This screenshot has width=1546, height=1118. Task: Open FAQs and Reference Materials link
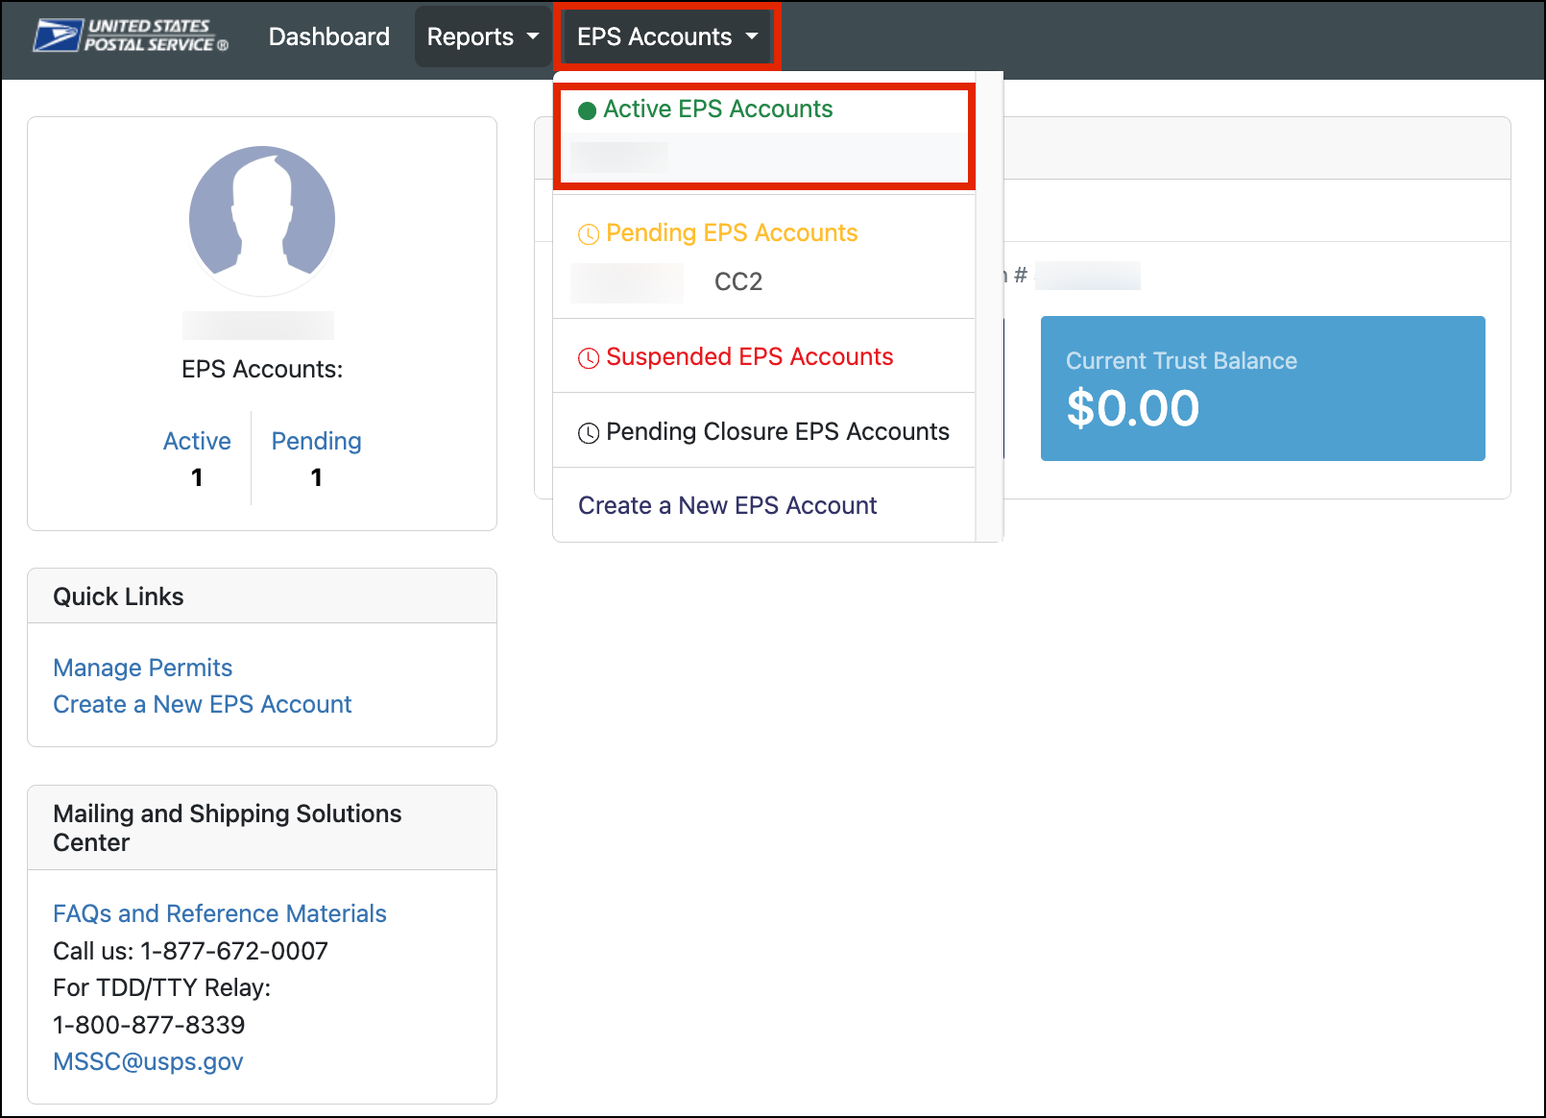(220, 913)
